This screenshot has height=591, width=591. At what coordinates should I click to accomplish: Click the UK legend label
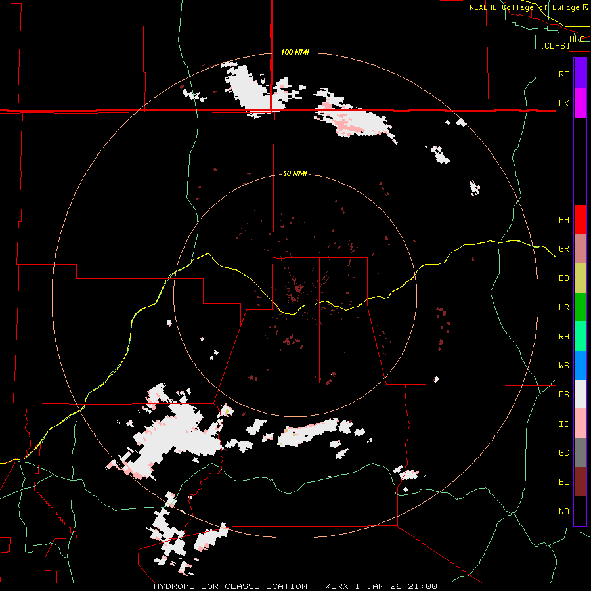pyautogui.click(x=563, y=103)
